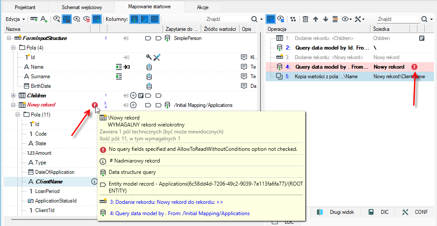The height and width of the screenshot is (226, 437).
Task: Click the IF icon in operation 1 row
Action: (422, 38)
